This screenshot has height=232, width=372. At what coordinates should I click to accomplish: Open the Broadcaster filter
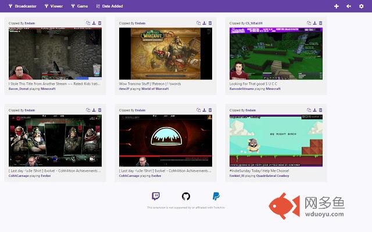(x=23, y=6)
